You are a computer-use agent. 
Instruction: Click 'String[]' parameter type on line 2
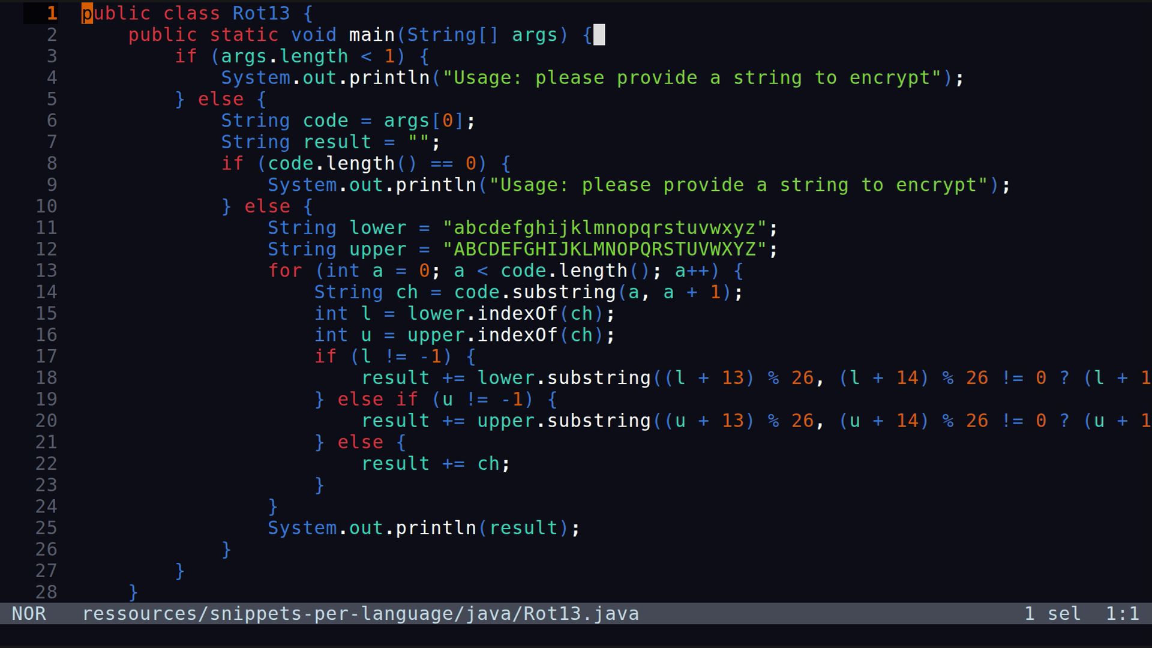pyautogui.click(x=453, y=35)
